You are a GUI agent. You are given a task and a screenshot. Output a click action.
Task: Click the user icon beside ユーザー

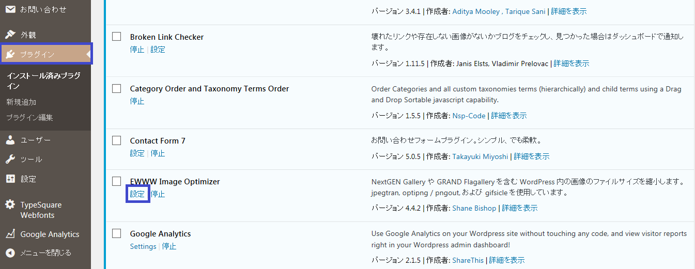[x=10, y=140]
